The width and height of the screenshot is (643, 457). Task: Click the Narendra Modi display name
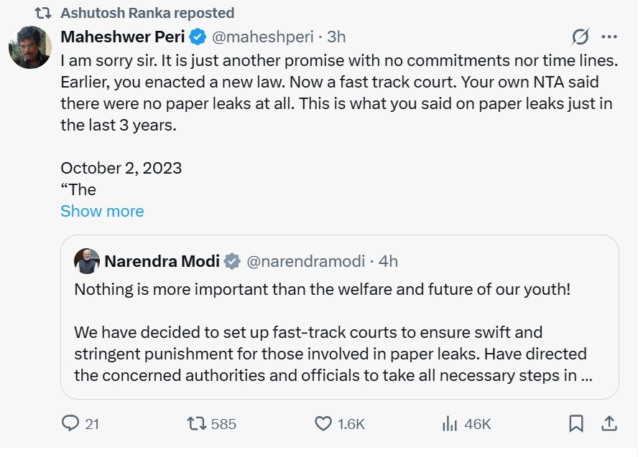click(x=162, y=261)
